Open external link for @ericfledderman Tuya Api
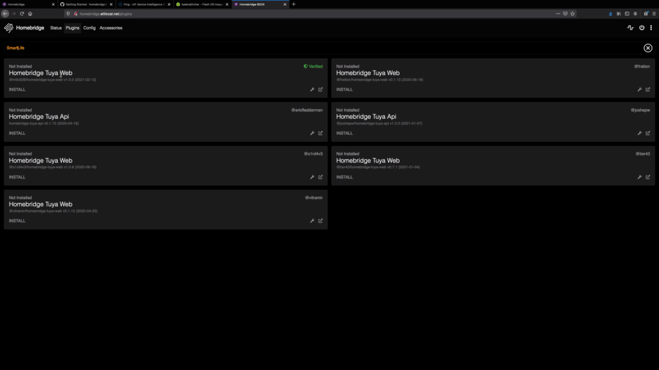 (320, 133)
